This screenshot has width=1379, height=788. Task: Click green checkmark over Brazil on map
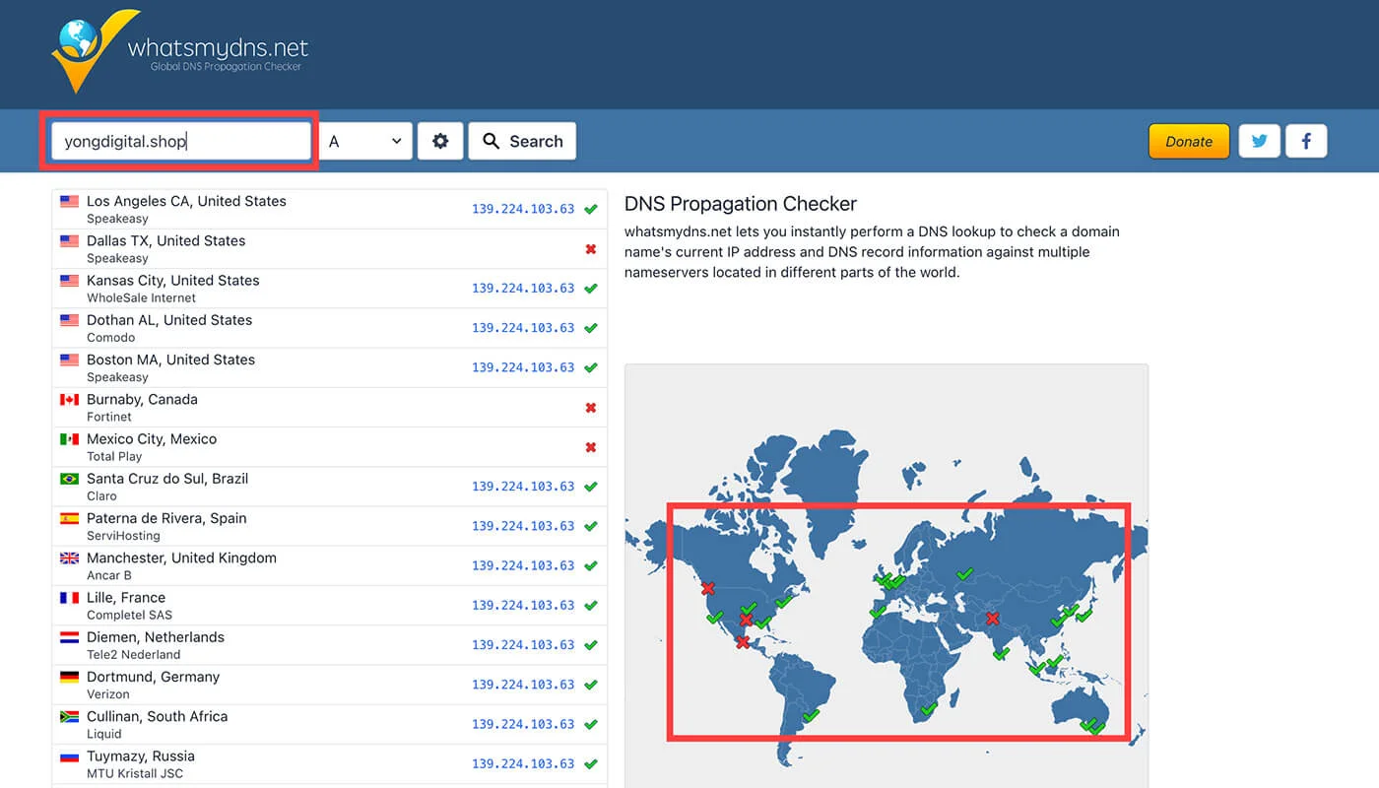click(811, 716)
